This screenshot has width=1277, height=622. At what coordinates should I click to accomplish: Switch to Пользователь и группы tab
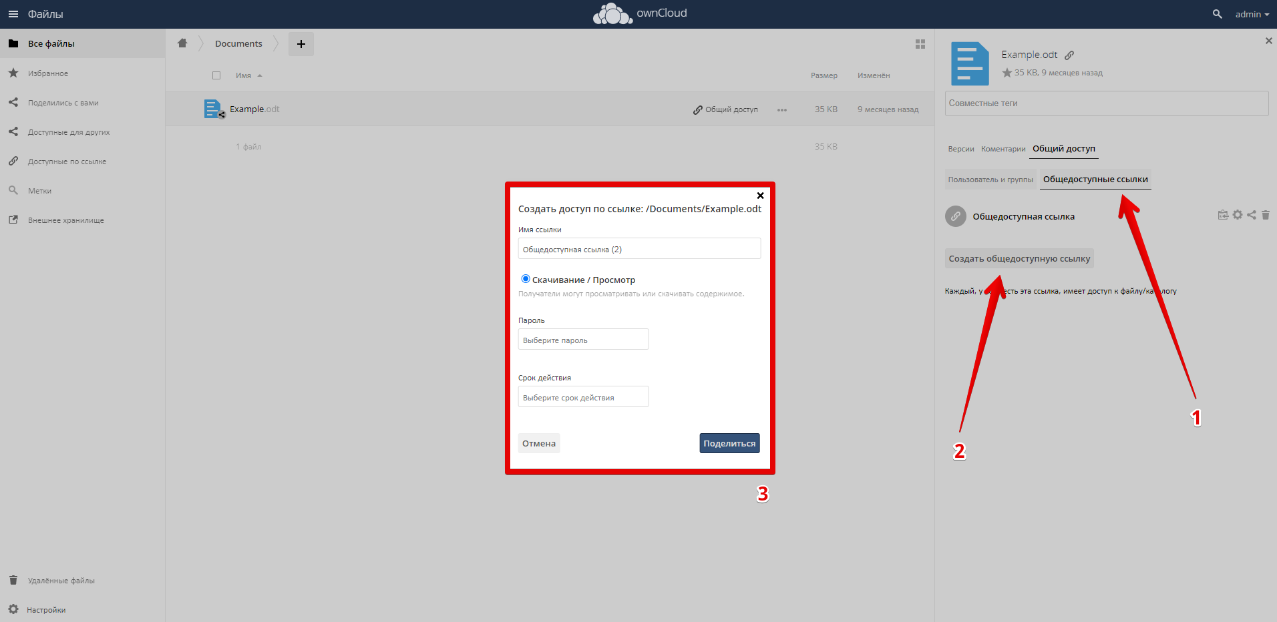pyautogui.click(x=990, y=180)
